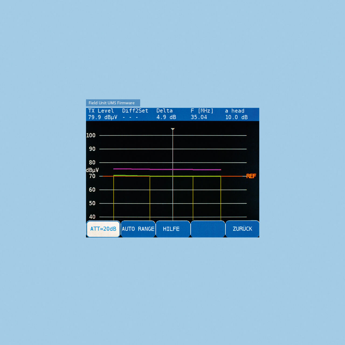The height and width of the screenshot is (345, 345).
Task: Click the 80 axis label
Action: pos(92,163)
